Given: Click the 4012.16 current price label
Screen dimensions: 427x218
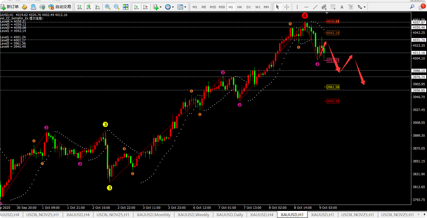Looking at the screenshot, I should pos(419,53).
